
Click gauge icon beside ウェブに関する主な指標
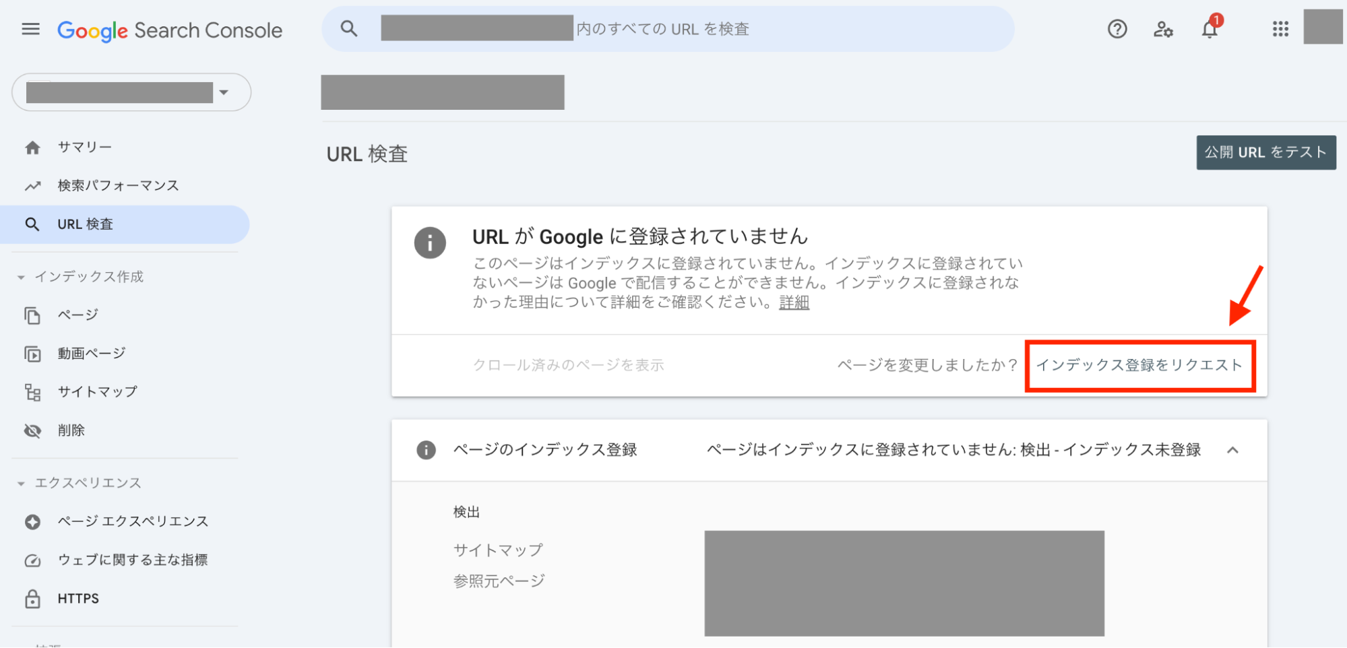32,560
